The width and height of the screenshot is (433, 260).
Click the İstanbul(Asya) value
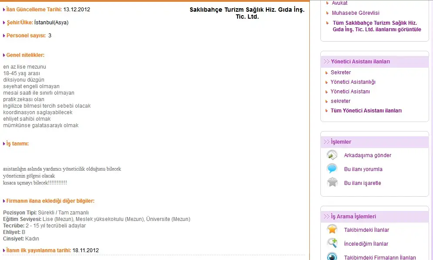(51, 23)
